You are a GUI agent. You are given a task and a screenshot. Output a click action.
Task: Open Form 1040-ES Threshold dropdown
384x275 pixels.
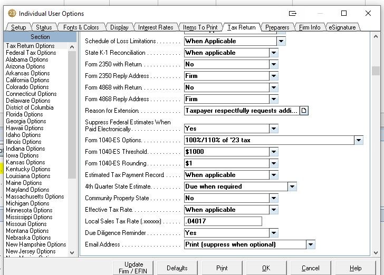(274, 152)
